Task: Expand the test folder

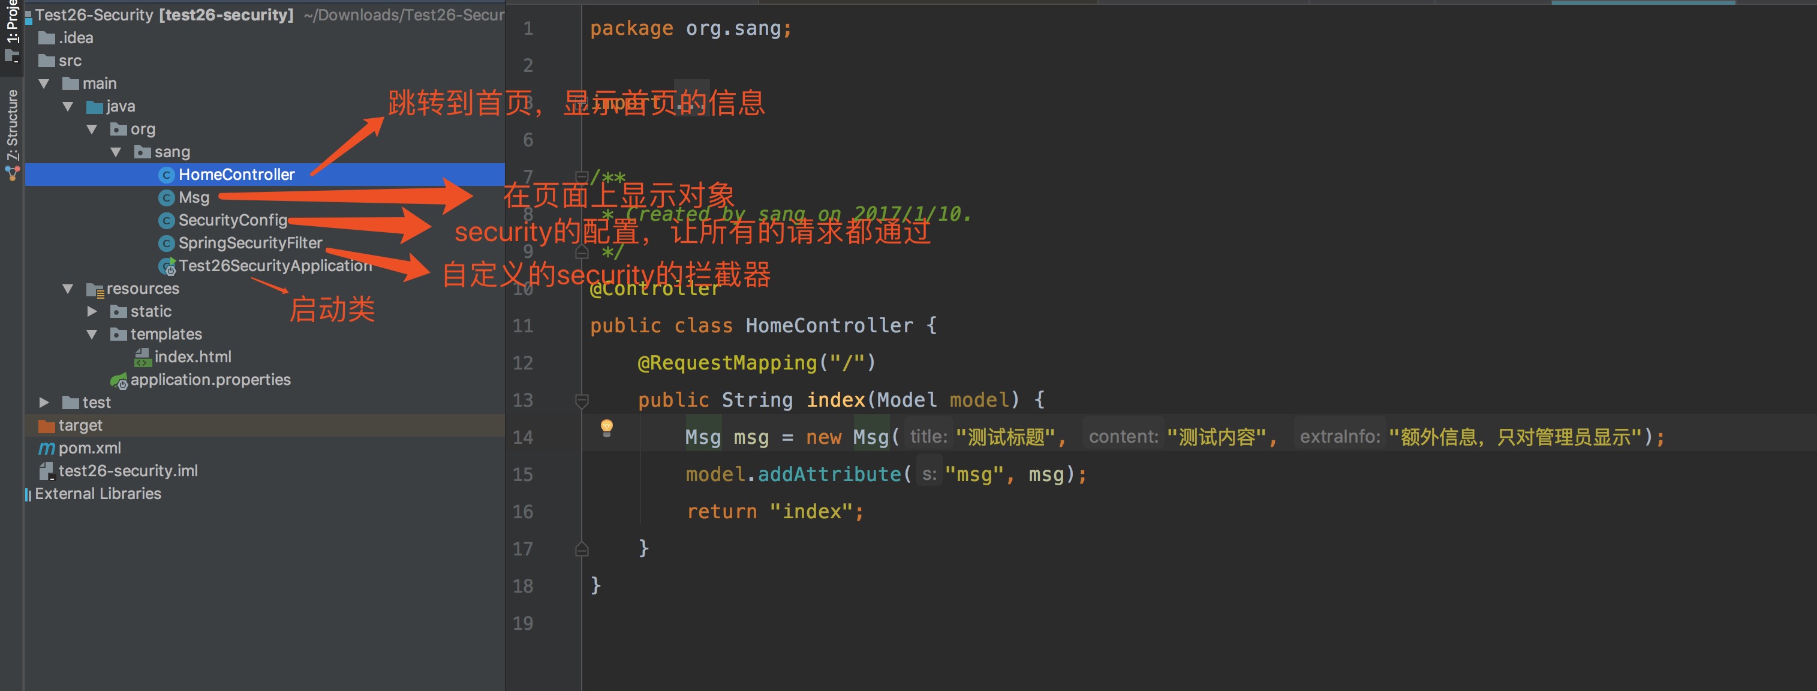Action: point(44,402)
